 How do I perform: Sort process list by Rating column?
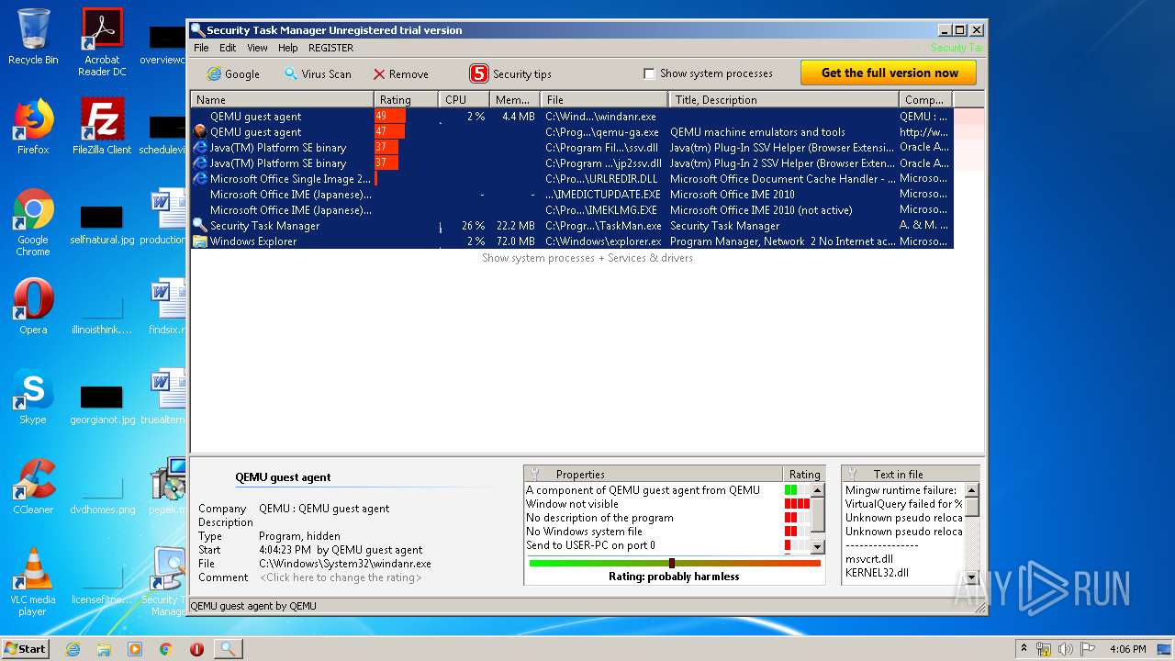[406, 99]
